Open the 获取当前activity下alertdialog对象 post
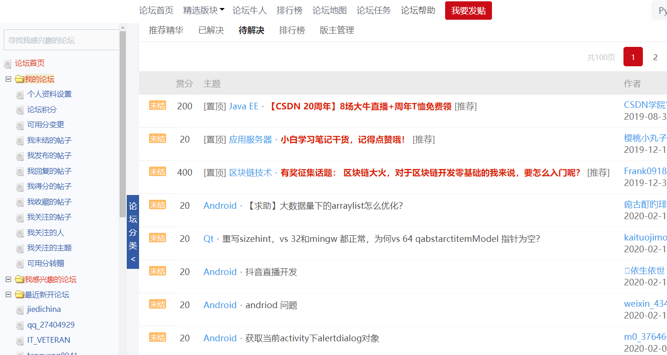Screen dimensions: 667x355 click(312, 338)
